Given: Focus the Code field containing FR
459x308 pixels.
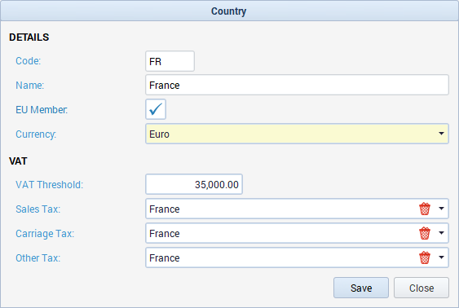Looking at the screenshot, I should [170, 61].
